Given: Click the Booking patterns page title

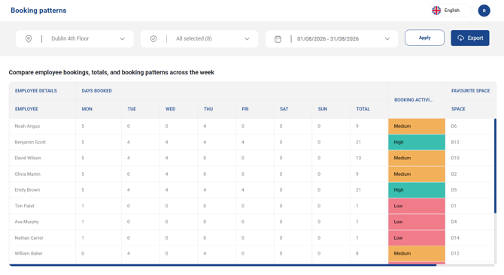Looking at the screenshot, I should click(x=38, y=11).
